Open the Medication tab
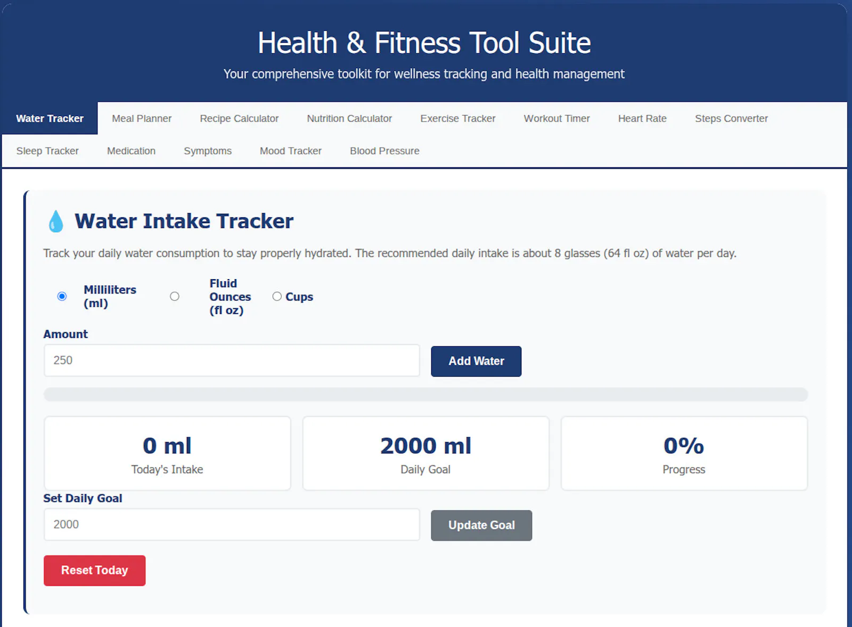Viewport: 852px width, 627px height. click(131, 151)
